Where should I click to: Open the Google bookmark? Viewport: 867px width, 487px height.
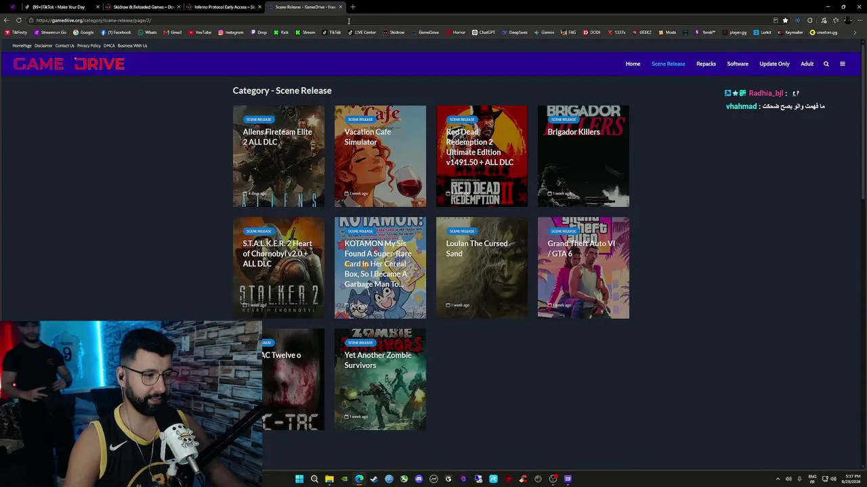84,32
